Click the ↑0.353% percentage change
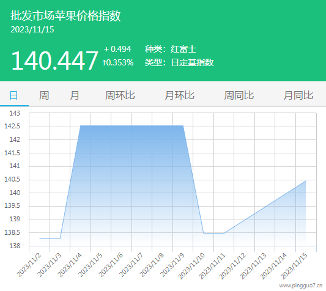Screen dimensions: 326x291 118,62
